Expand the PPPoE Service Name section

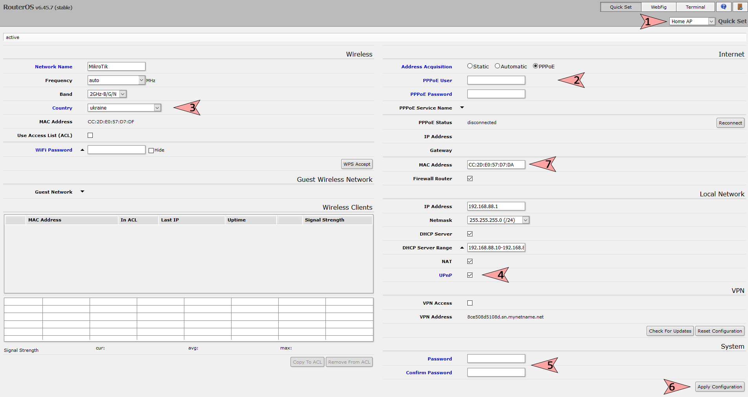[462, 107]
